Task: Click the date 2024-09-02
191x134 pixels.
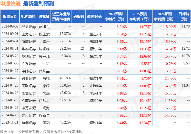Action: point(10,26)
